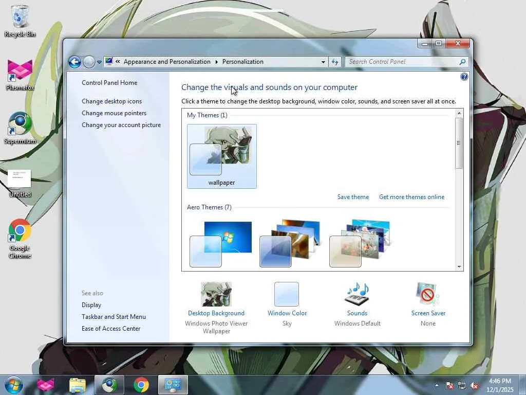The height and width of the screenshot is (395, 526).
Task: Open the Google Chrome desktop shortcut
Action: [x=20, y=239]
